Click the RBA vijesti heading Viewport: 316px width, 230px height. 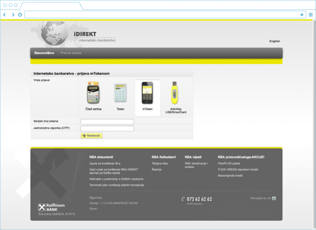click(193, 157)
